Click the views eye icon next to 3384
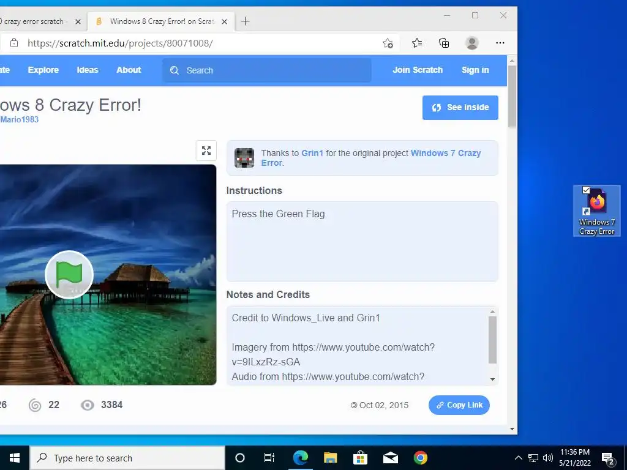 pyautogui.click(x=88, y=405)
